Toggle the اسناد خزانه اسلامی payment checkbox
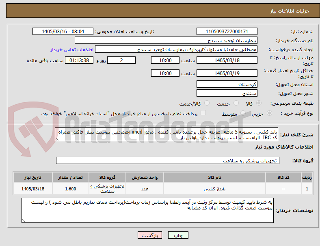 coord(203,113)
